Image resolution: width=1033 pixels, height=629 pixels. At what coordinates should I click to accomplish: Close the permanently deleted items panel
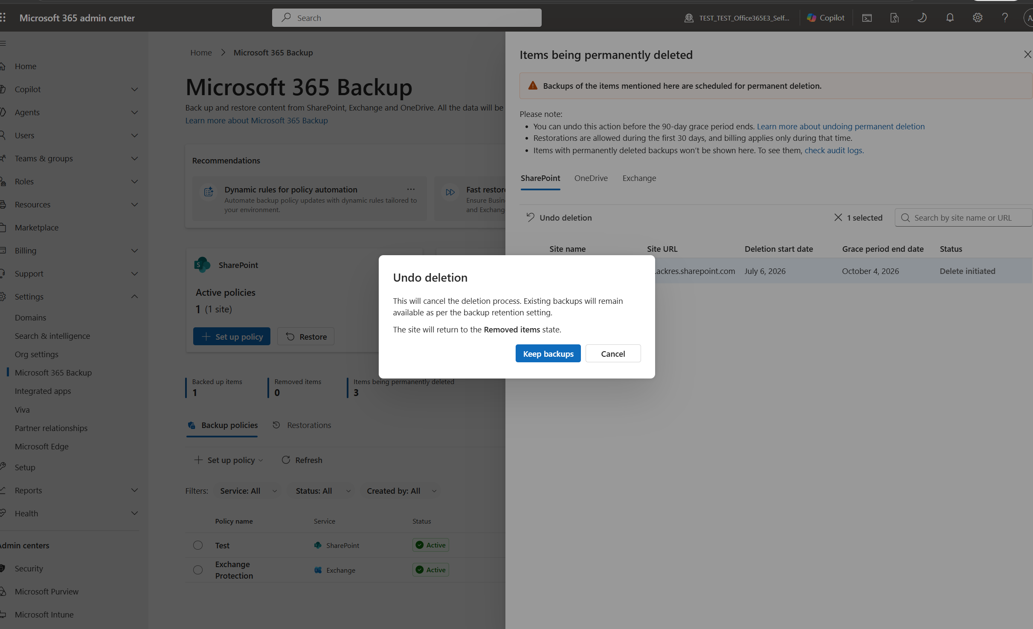1027,54
